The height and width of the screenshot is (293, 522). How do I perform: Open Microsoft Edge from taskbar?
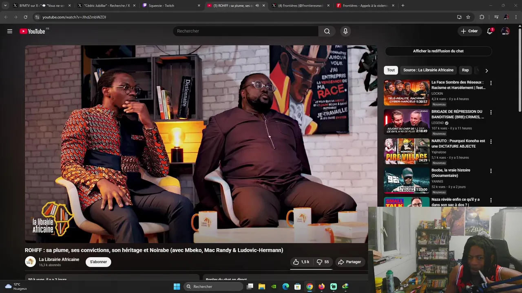[286, 286]
